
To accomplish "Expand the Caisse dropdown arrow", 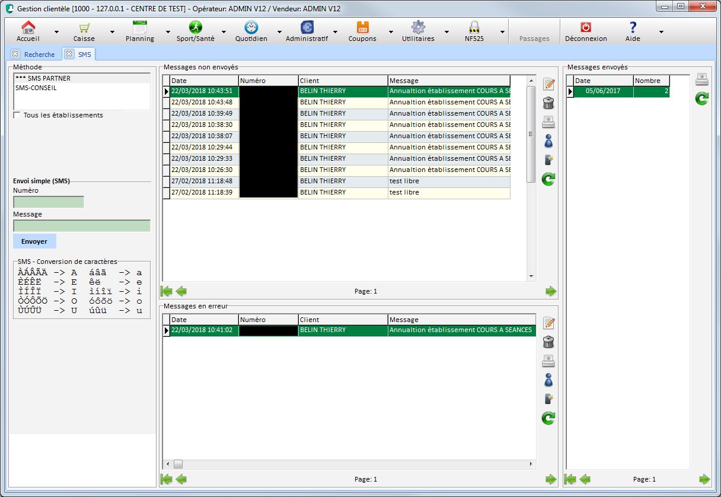I will (x=111, y=32).
